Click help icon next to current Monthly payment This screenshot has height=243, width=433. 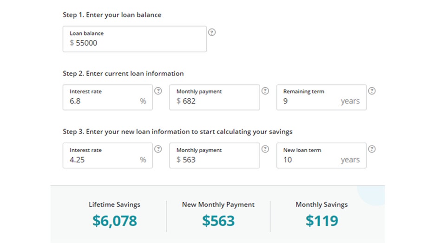tap(265, 91)
